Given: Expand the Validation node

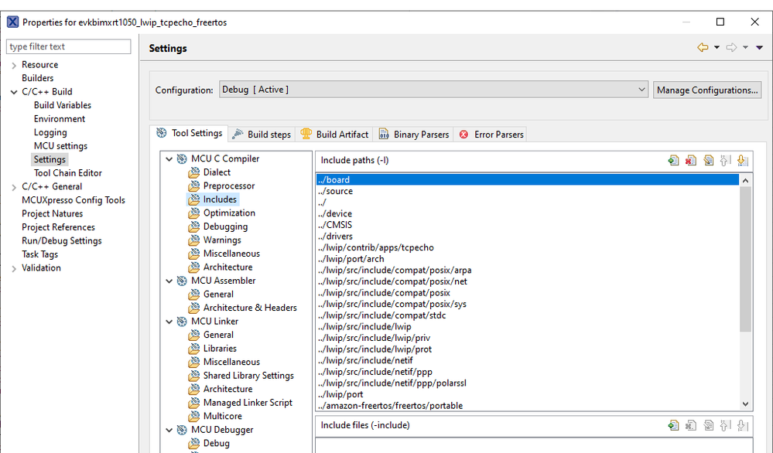Looking at the screenshot, I should tap(14, 268).
